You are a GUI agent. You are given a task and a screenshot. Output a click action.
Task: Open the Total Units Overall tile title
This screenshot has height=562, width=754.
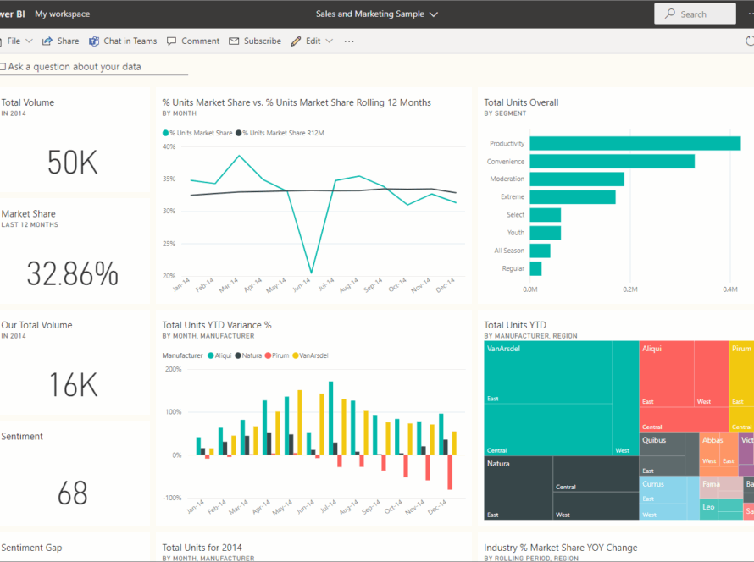click(520, 102)
